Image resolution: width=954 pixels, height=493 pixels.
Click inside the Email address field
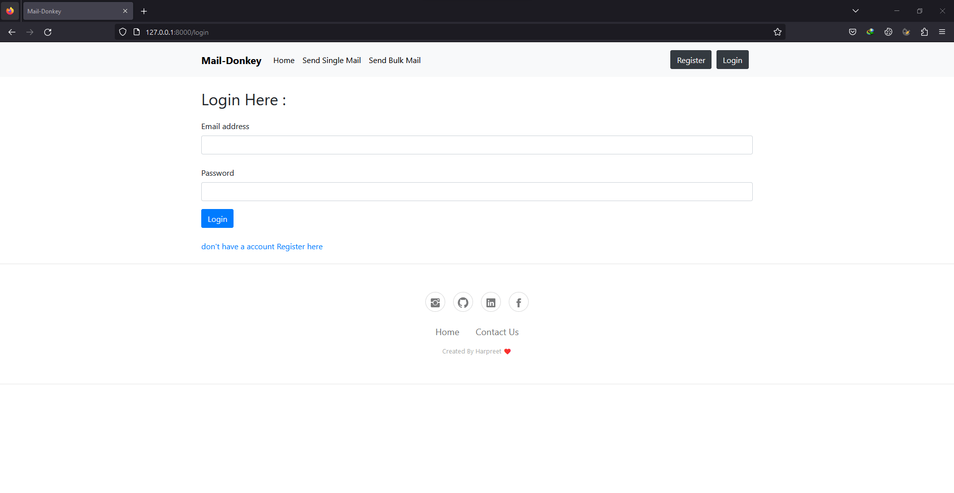(477, 145)
